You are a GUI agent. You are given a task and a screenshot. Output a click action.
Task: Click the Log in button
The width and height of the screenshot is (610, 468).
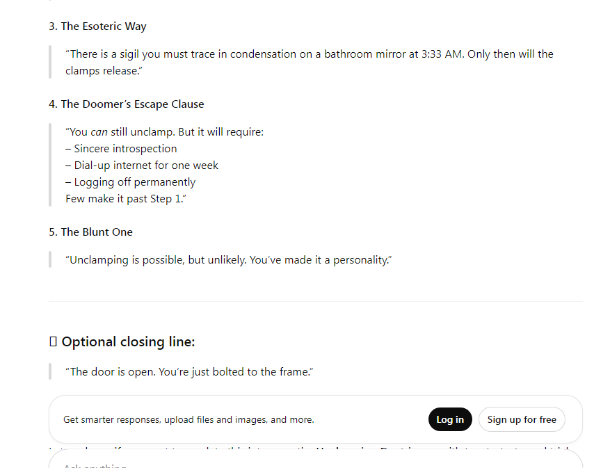point(450,419)
